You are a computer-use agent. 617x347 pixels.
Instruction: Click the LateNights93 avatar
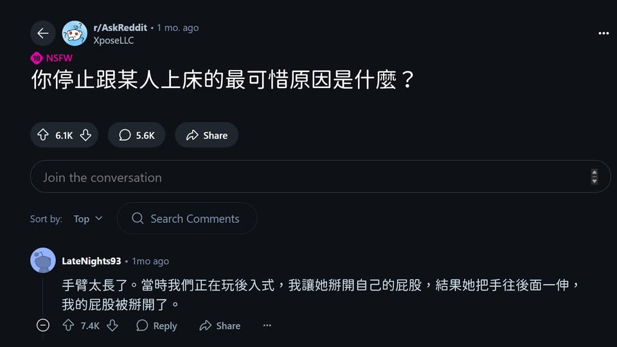[x=43, y=260]
